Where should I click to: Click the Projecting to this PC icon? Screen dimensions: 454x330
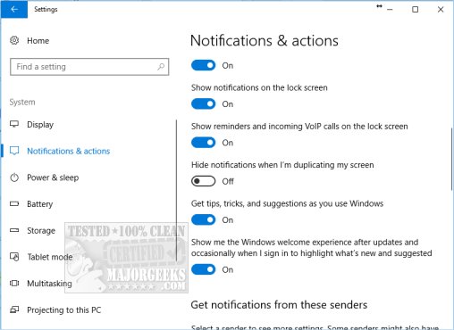pyautogui.click(x=14, y=309)
